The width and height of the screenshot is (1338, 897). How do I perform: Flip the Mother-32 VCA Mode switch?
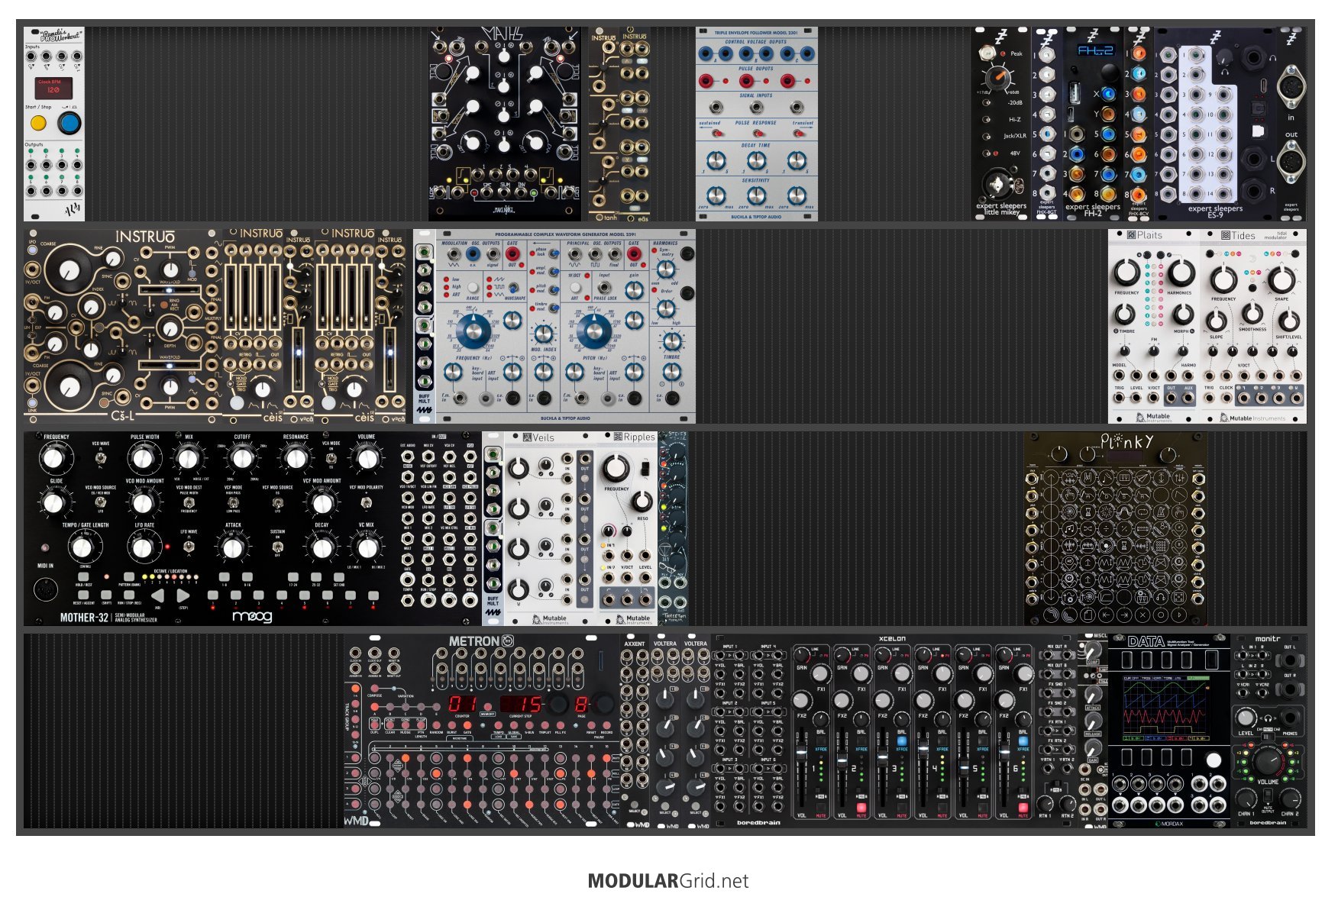[331, 457]
